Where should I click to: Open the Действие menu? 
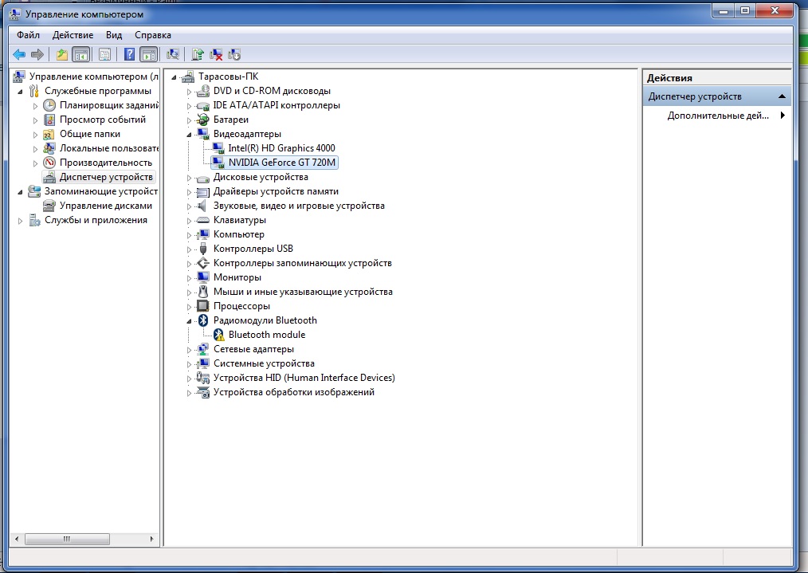[x=73, y=35]
